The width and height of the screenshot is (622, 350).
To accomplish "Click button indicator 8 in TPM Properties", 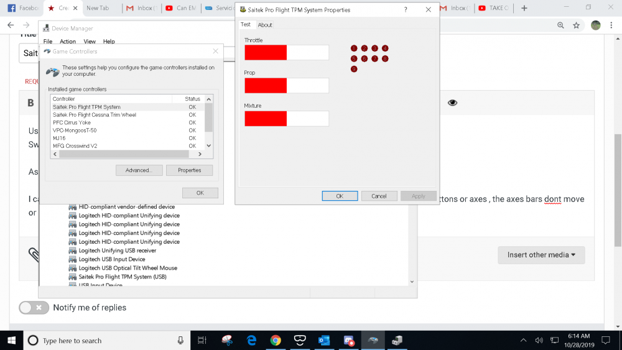I will pos(385,58).
